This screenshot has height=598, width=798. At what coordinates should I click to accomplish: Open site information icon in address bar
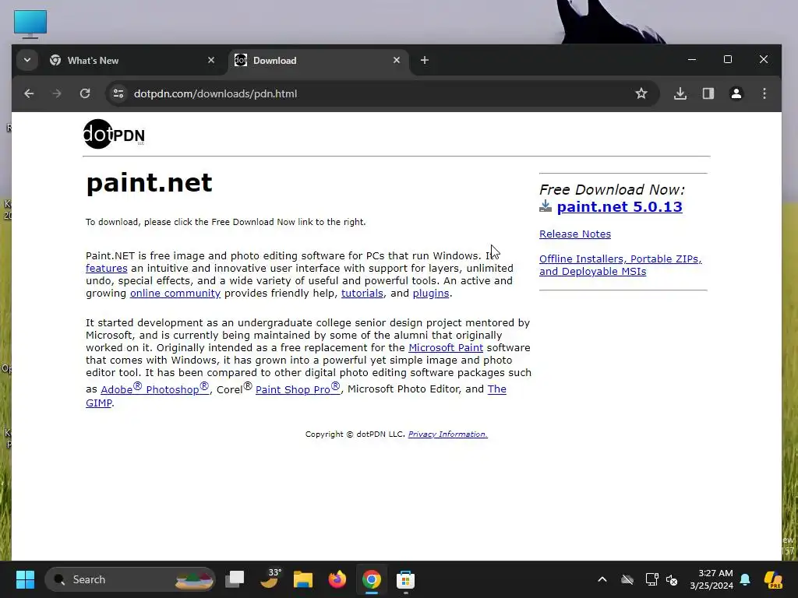[118, 93]
